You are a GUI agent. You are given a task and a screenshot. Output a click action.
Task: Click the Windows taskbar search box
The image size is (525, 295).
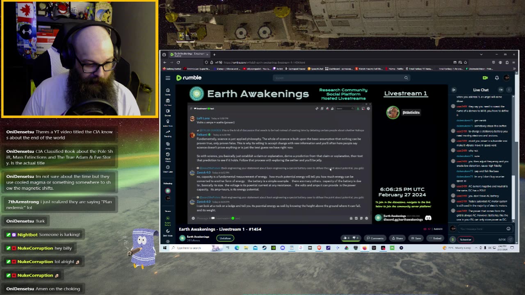tap(196, 248)
